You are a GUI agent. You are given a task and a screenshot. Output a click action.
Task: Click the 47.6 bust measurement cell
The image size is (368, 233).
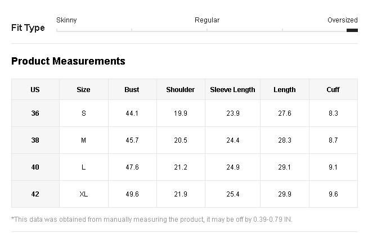click(132, 167)
